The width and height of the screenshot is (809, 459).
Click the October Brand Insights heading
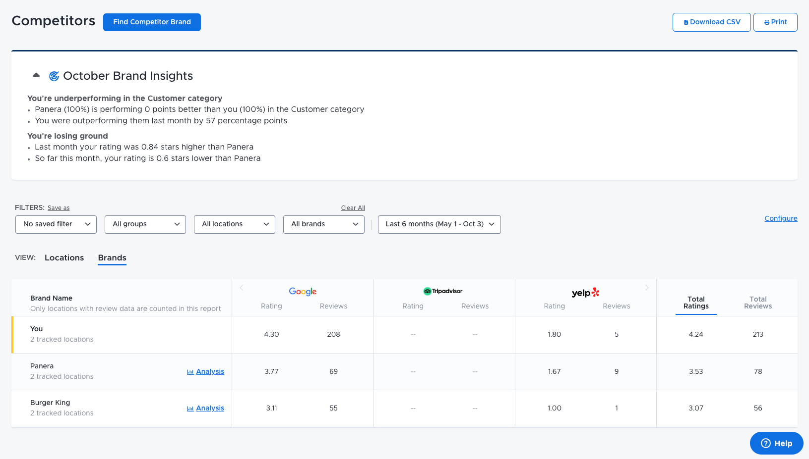tap(128, 76)
